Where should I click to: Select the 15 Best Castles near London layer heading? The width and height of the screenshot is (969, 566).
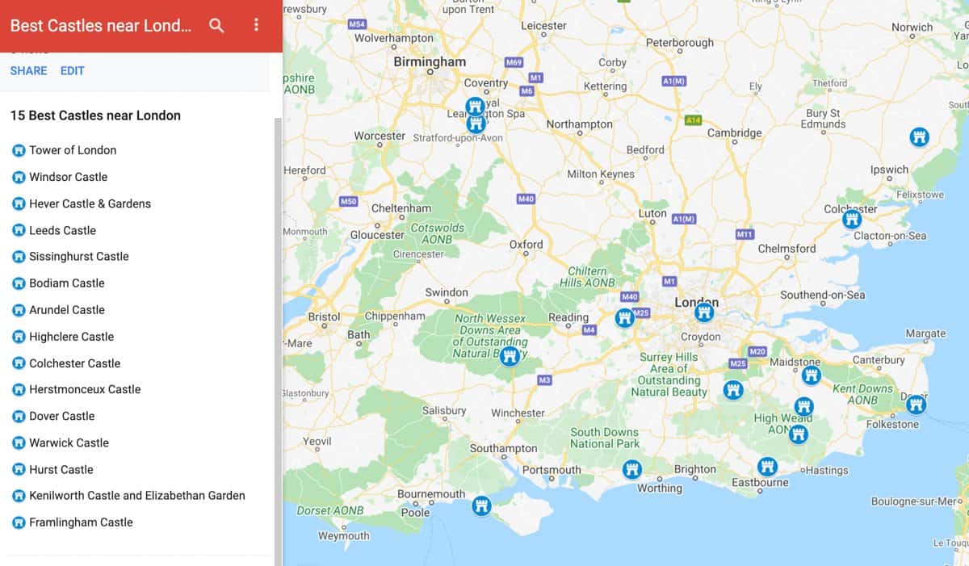coord(95,115)
